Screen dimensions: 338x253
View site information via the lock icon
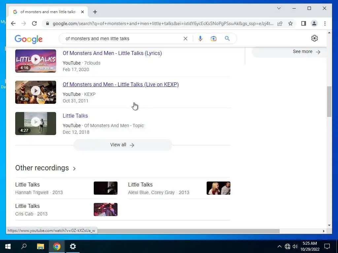(48, 23)
